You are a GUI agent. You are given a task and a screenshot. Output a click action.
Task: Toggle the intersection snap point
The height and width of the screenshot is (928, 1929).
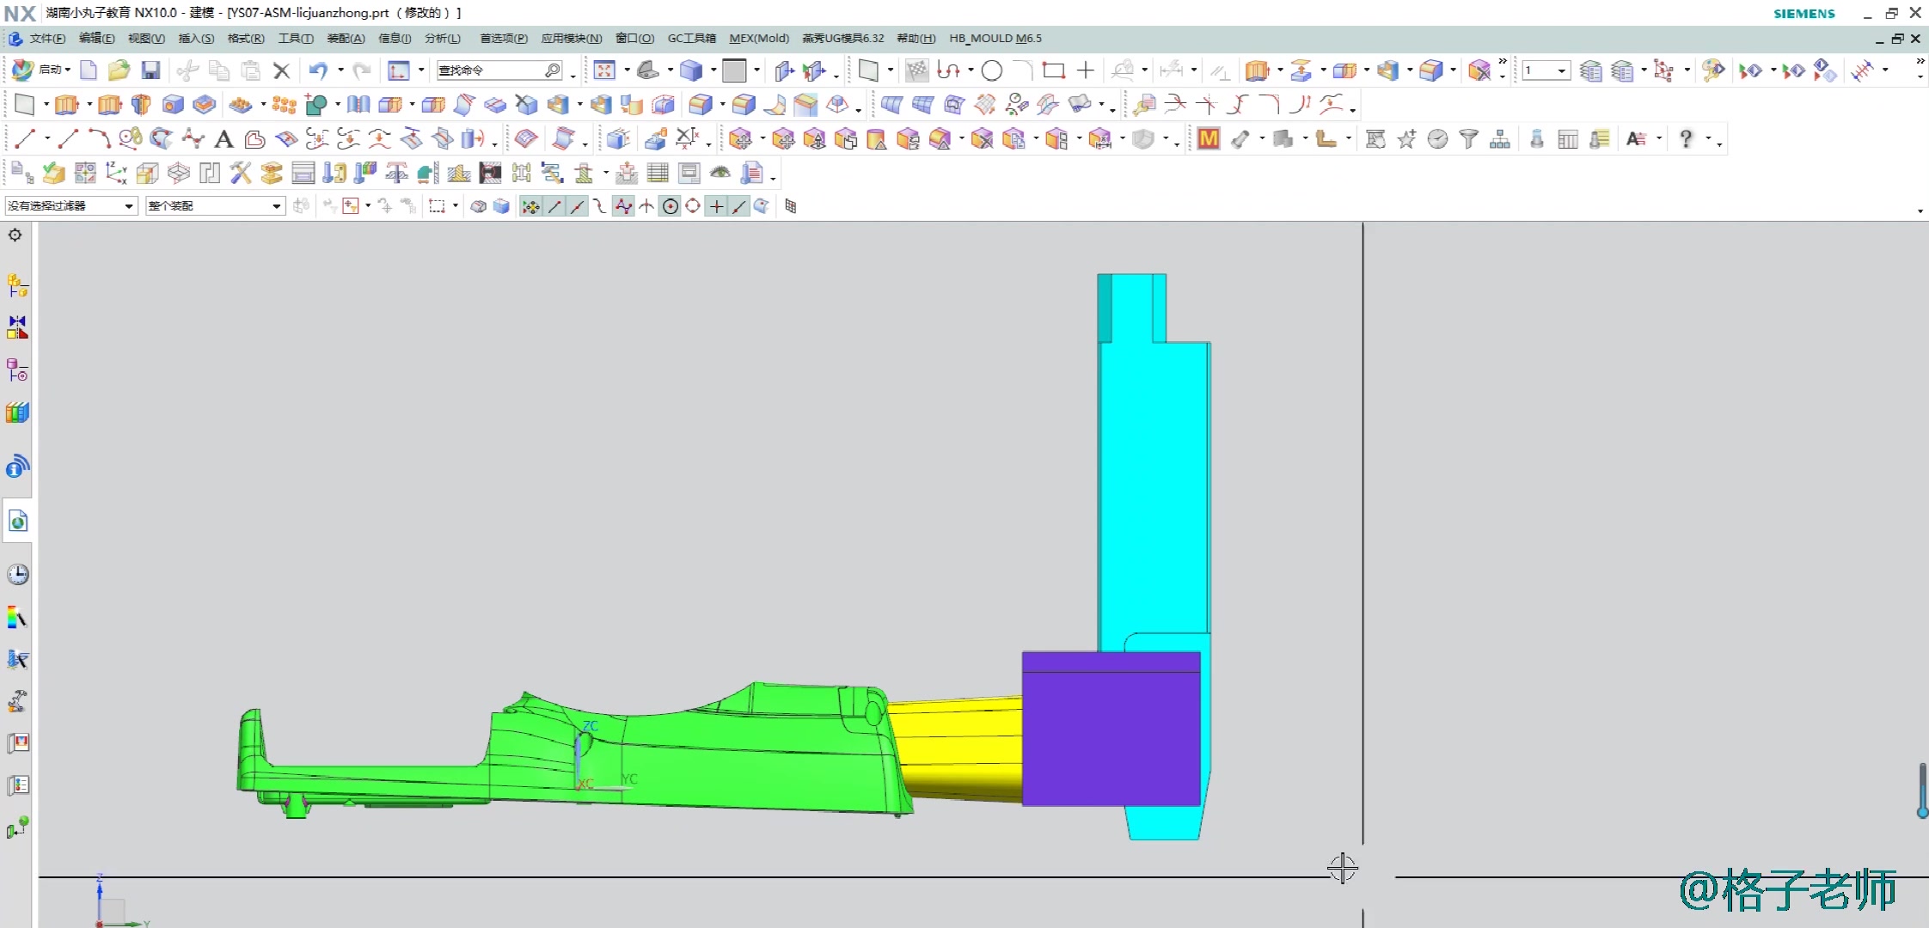click(x=646, y=206)
